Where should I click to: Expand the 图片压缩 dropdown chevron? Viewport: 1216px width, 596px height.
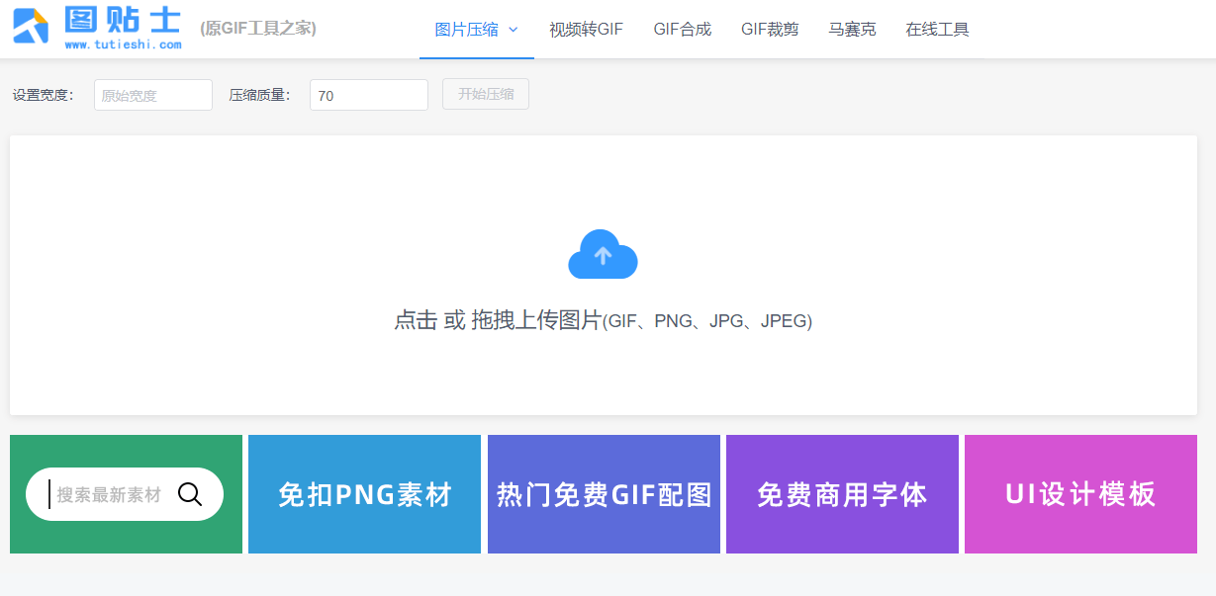coord(514,30)
